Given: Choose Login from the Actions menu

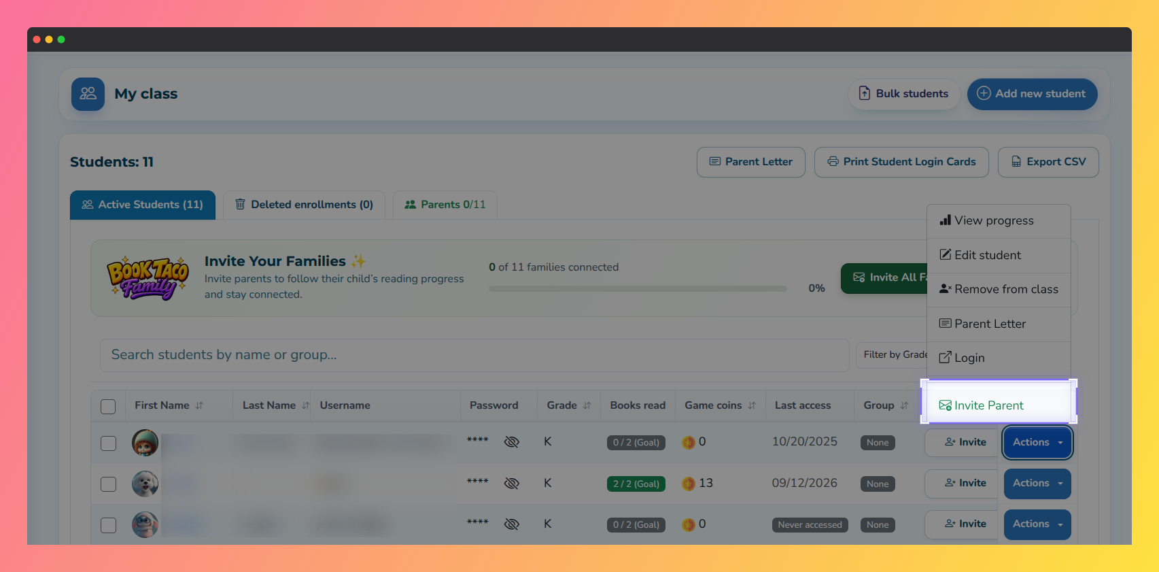Looking at the screenshot, I should pyautogui.click(x=999, y=358).
